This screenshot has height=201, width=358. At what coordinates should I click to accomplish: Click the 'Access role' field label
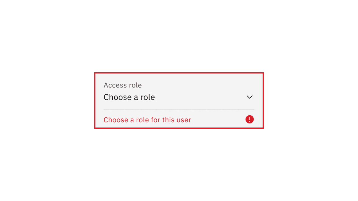tap(122, 85)
